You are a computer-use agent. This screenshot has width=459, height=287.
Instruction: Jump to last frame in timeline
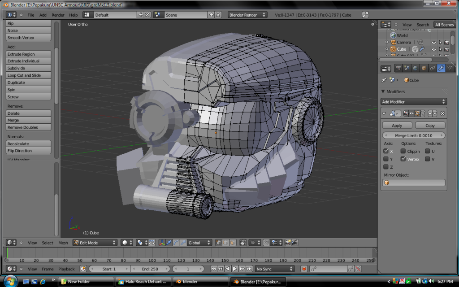[x=249, y=269]
